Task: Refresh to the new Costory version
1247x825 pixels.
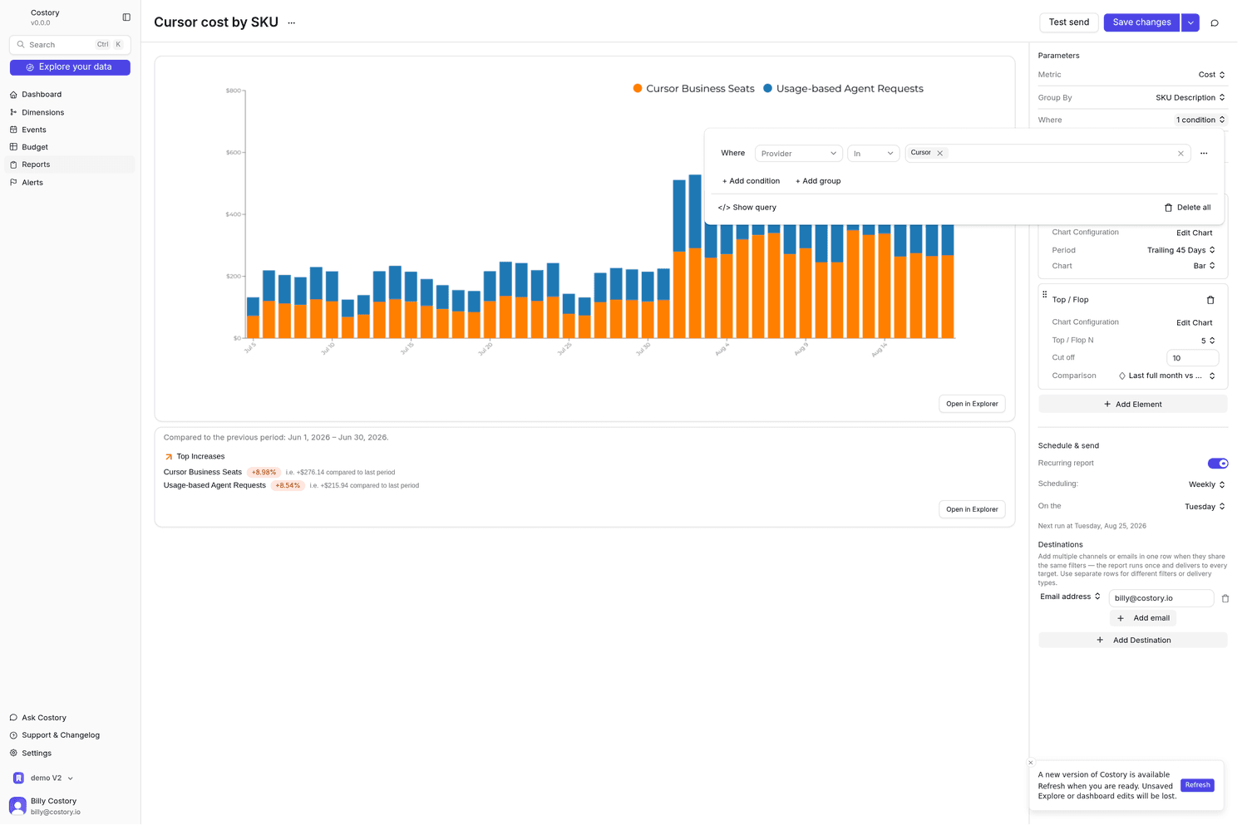Action: [1197, 785]
